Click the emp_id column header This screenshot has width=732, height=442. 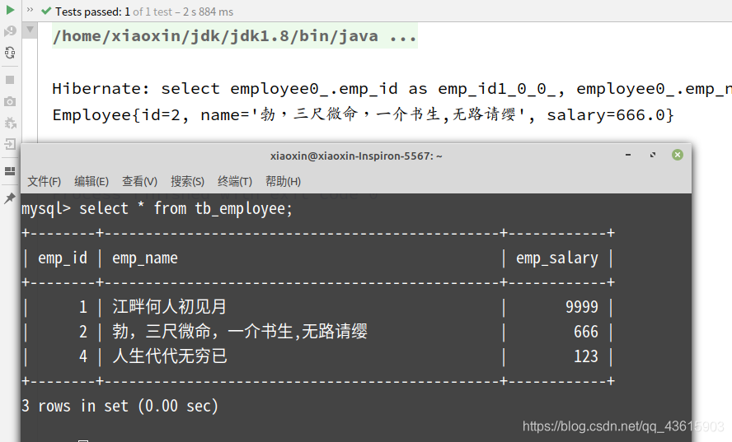pyautogui.click(x=63, y=258)
